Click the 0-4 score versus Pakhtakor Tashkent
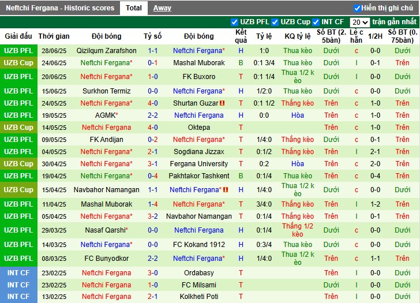The height and width of the screenshot is (303, 420). pyautogui.click(x=153, y=176)
